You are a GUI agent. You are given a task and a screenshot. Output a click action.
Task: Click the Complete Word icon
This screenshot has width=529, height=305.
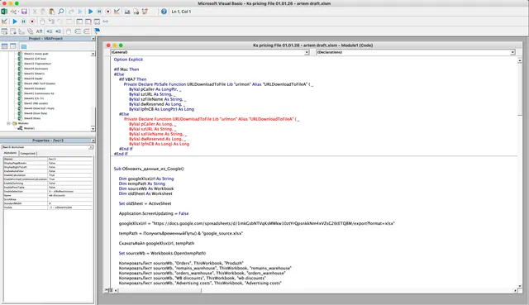(39, 31)
